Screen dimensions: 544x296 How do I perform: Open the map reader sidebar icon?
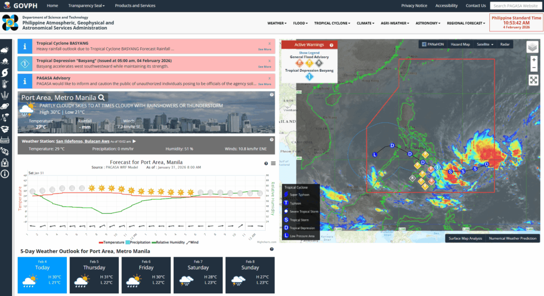(x=5, y=163)
